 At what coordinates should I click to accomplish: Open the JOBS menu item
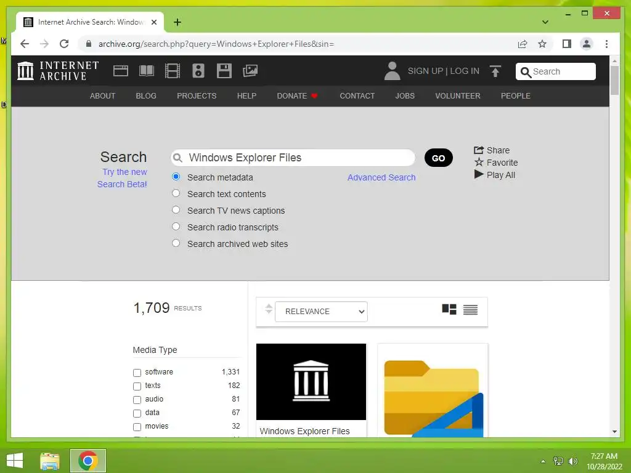pos(405,95)
